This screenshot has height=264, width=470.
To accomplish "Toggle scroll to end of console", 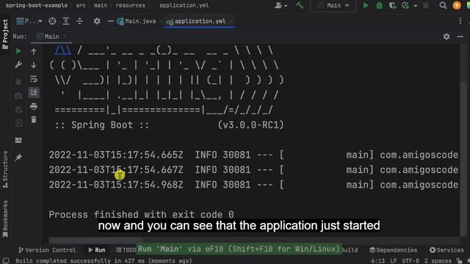I will tap(34, 92).
